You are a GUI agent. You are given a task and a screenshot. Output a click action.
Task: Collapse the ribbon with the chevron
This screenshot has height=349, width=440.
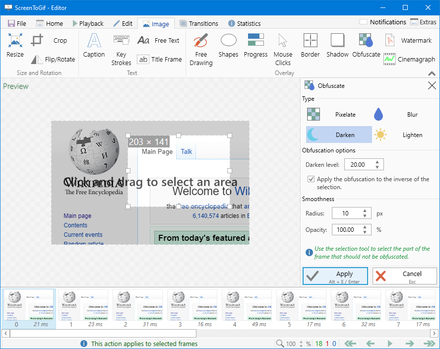(432, 73)
